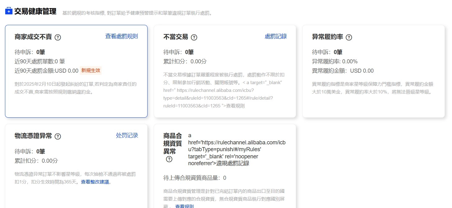Open help icon under 商品合規資質異常
The height and width of the screenshot is (208, 452).
[169, 159]
